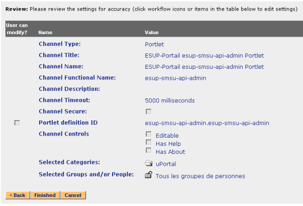This screenshot has height=206, width=303.
Task: Open Channel Functional Name setting
Action: coord(77,77)
